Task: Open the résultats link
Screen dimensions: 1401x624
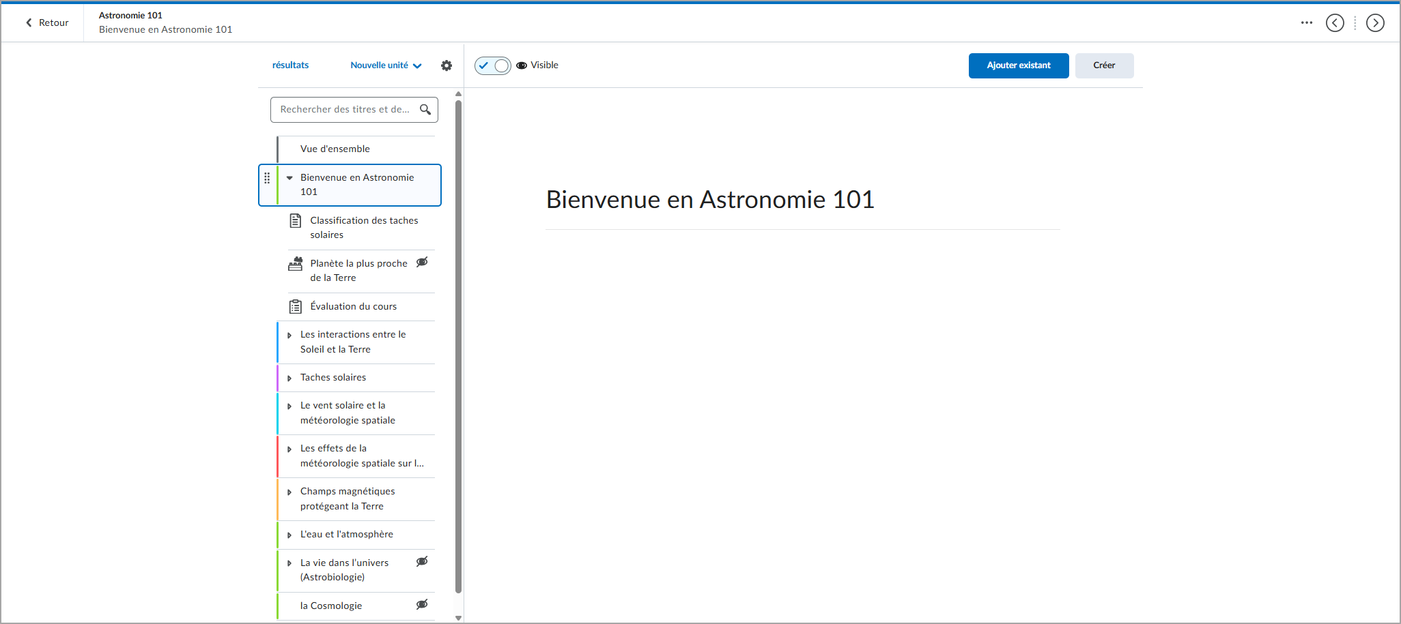Action: 290,65
